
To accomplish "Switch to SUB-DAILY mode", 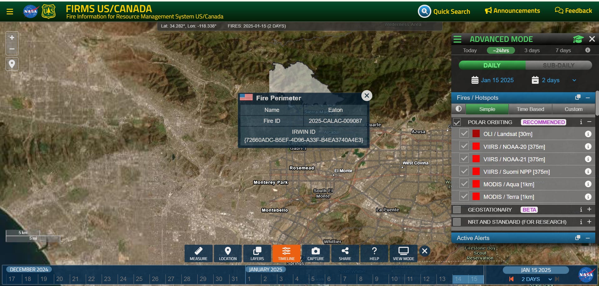I will coord(559,65).
